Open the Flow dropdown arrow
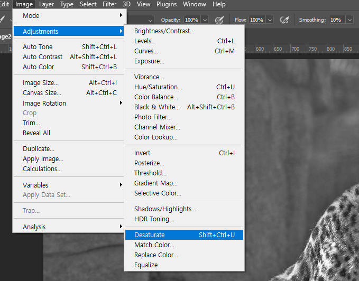Viewport: 359px width, 281px height. click(270, 20)
